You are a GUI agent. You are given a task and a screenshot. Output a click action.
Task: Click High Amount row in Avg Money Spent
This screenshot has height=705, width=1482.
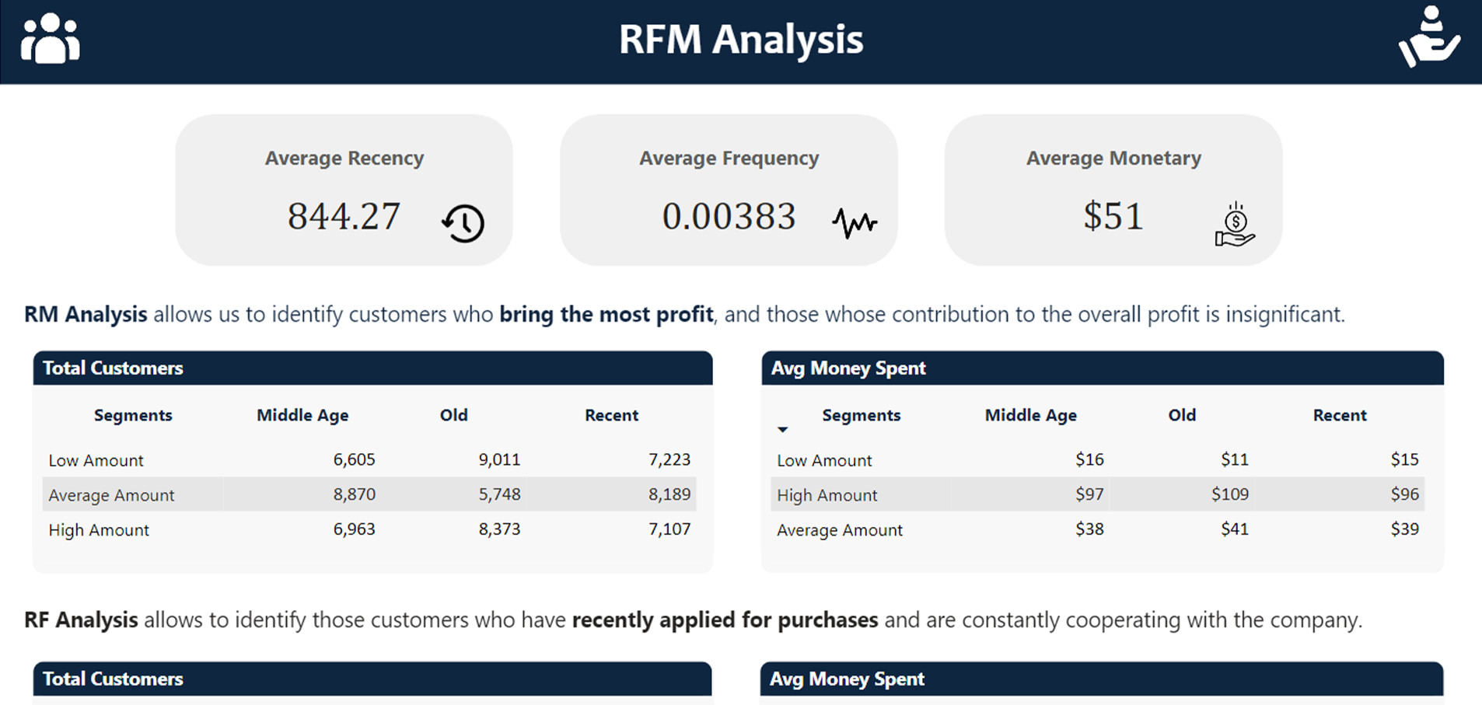[827, 495]
